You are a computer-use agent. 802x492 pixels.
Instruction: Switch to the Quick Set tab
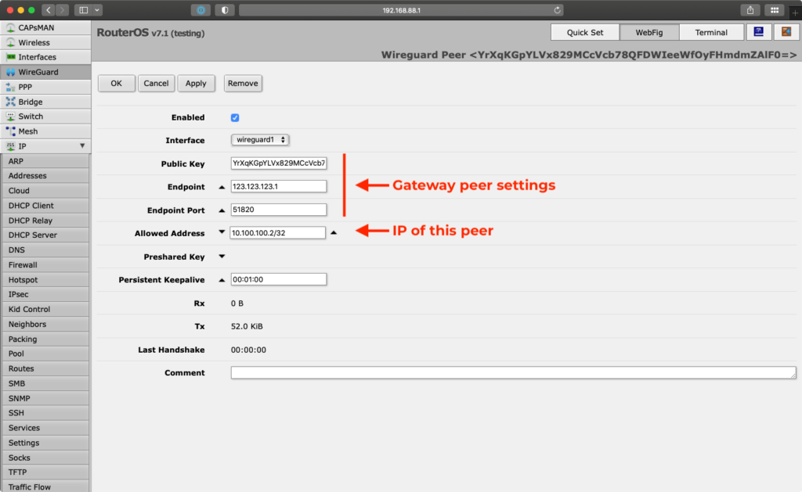tap(584, 32)
